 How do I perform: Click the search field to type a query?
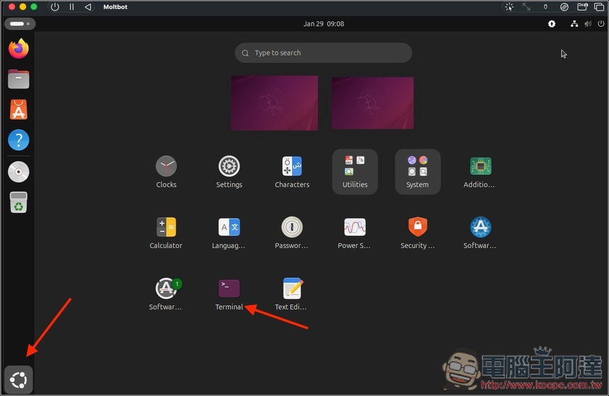click(323, 53)
